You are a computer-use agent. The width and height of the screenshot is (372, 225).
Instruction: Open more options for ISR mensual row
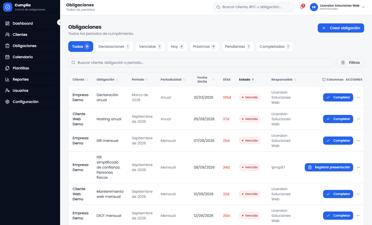pos(358,141)
